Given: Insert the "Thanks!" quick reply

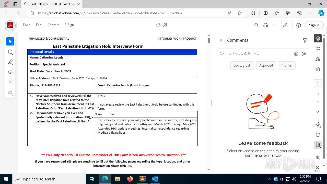Looking at the screenshot, I should tap(287, 65).
